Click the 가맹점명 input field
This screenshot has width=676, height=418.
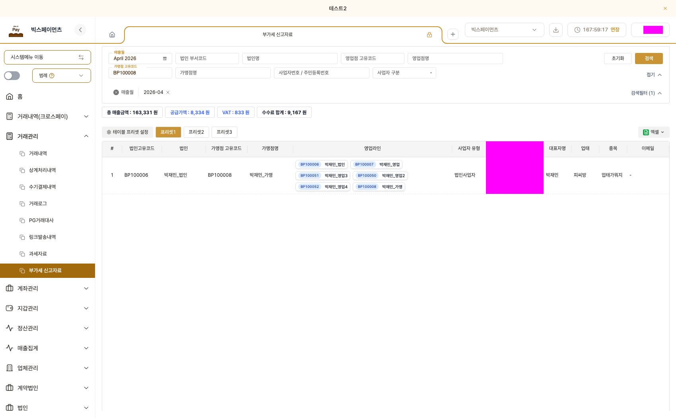click(223, 73)
